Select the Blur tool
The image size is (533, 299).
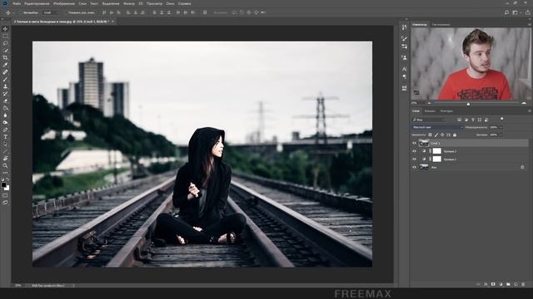click(x=5, y=115)
